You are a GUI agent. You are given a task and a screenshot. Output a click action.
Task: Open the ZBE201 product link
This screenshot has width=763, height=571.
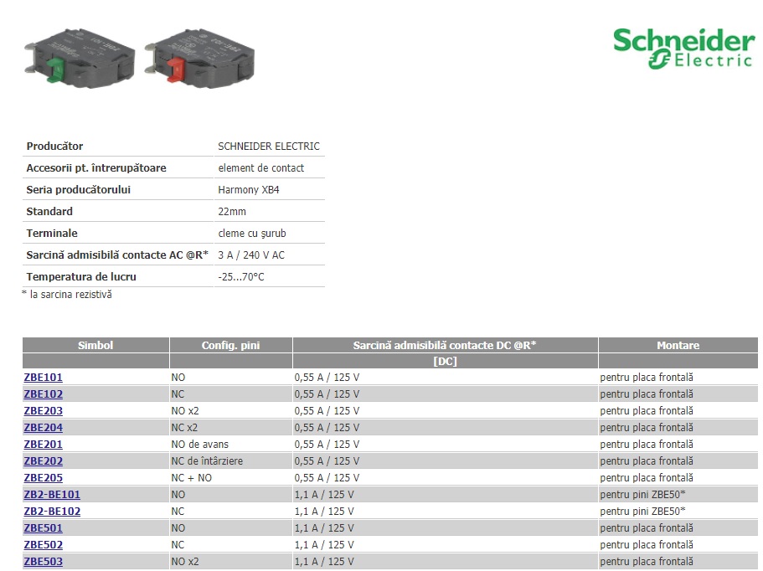(43, 445)
